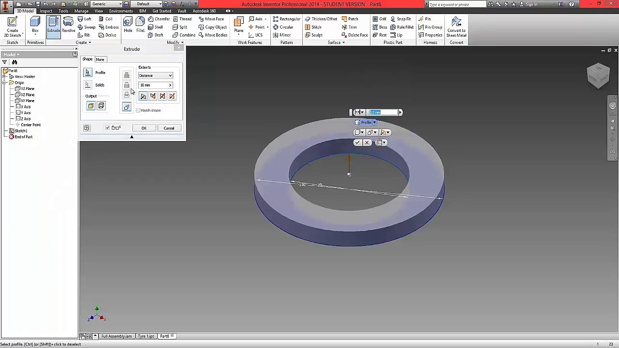Enable the Match shape checkbox

click(138, 111)
